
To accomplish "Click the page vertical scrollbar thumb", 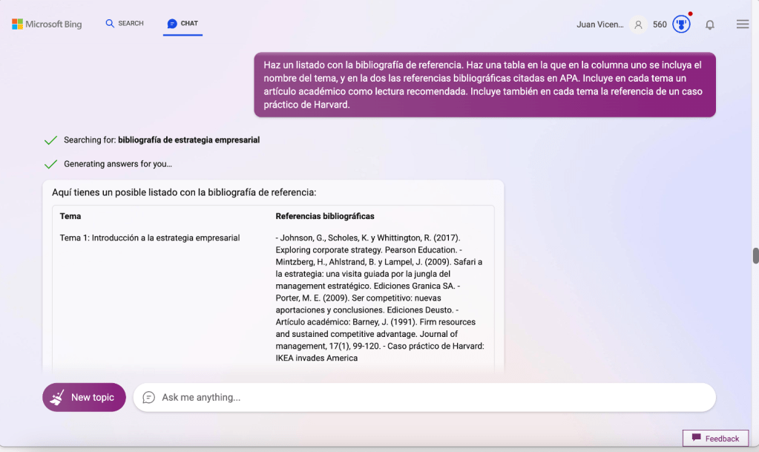I will tap(755, 256).
